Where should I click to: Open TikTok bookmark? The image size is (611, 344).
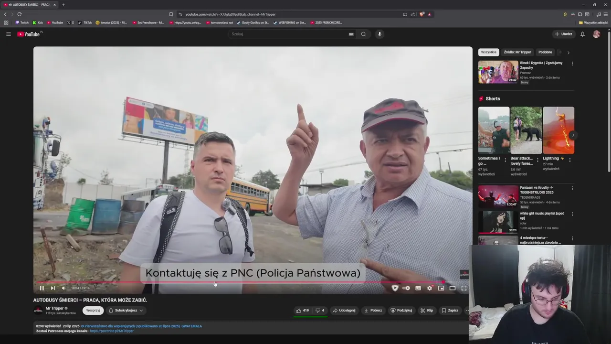point(85,22)
